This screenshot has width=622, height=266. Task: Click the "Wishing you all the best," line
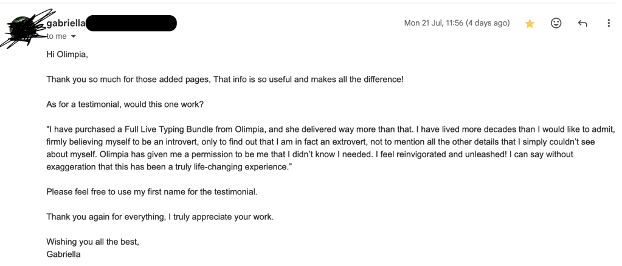click(93, 242)
